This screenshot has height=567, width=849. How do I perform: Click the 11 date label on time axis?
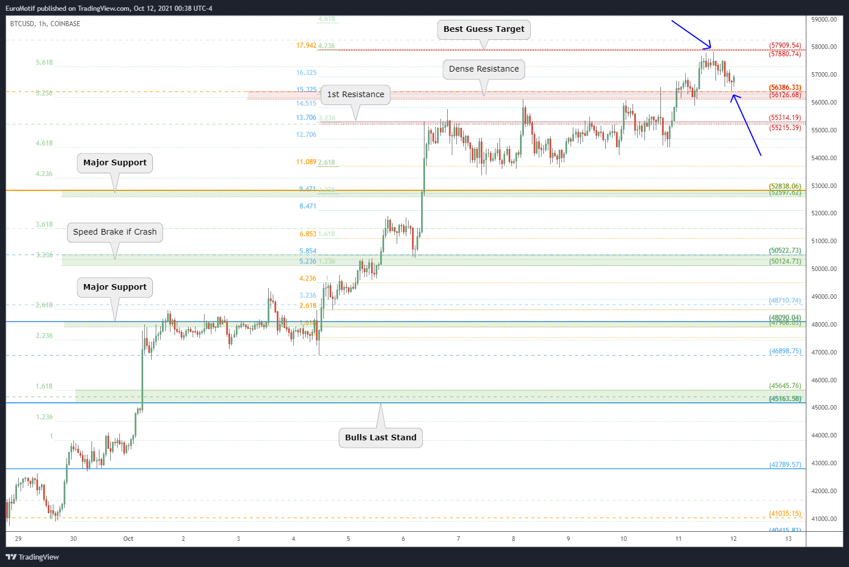679,539
